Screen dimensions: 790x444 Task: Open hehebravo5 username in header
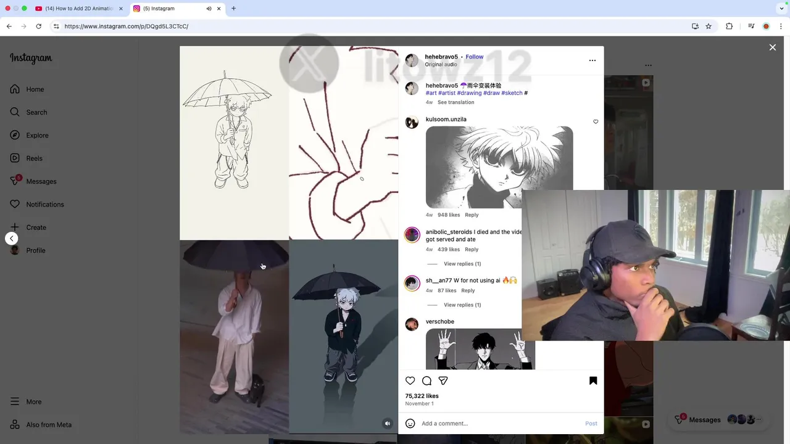click(x=441, y=57)
